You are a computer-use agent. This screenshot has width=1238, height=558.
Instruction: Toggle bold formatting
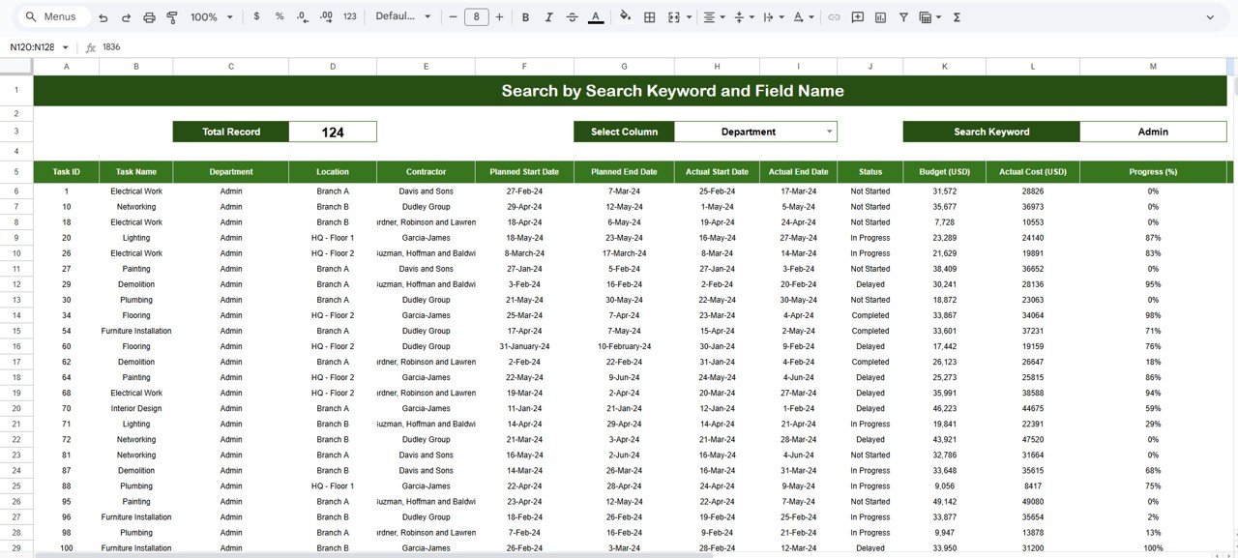click(x=525, y=16)
